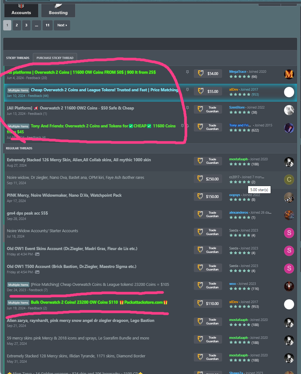Click the $55.00 price badge
This screenshot has width=301, height=374.
(x=208, y=91)
